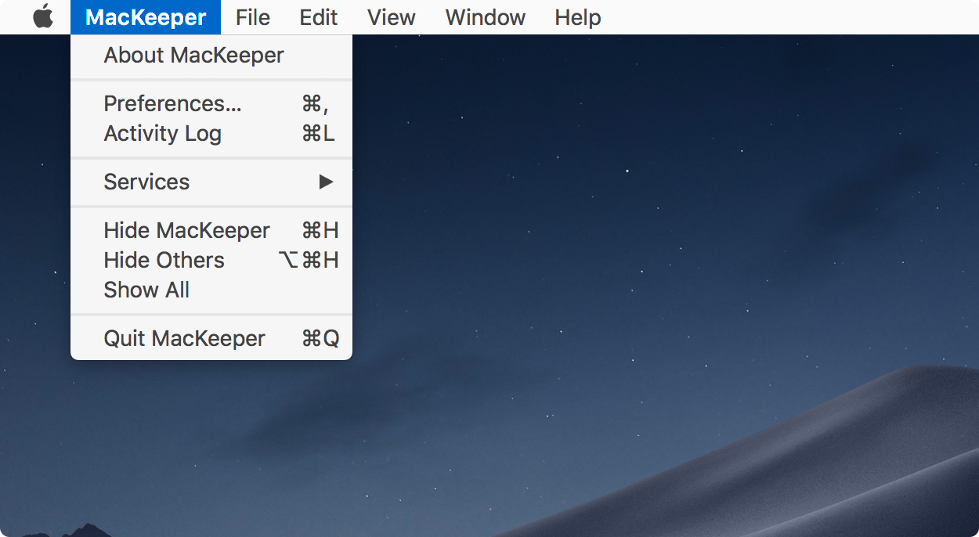Open the Apple menu
Image resolution: width=979 pixels, height=537 pixels.
pos(43,16)
